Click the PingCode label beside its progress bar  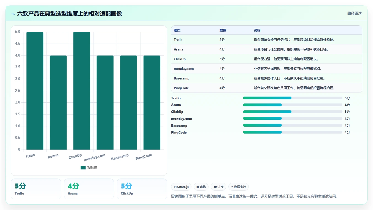[179, 132]
